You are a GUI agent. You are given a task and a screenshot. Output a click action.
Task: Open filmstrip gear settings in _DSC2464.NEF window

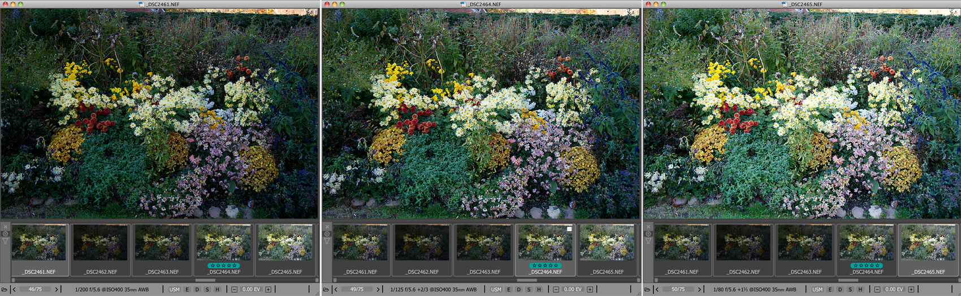(x=327, y=233)
